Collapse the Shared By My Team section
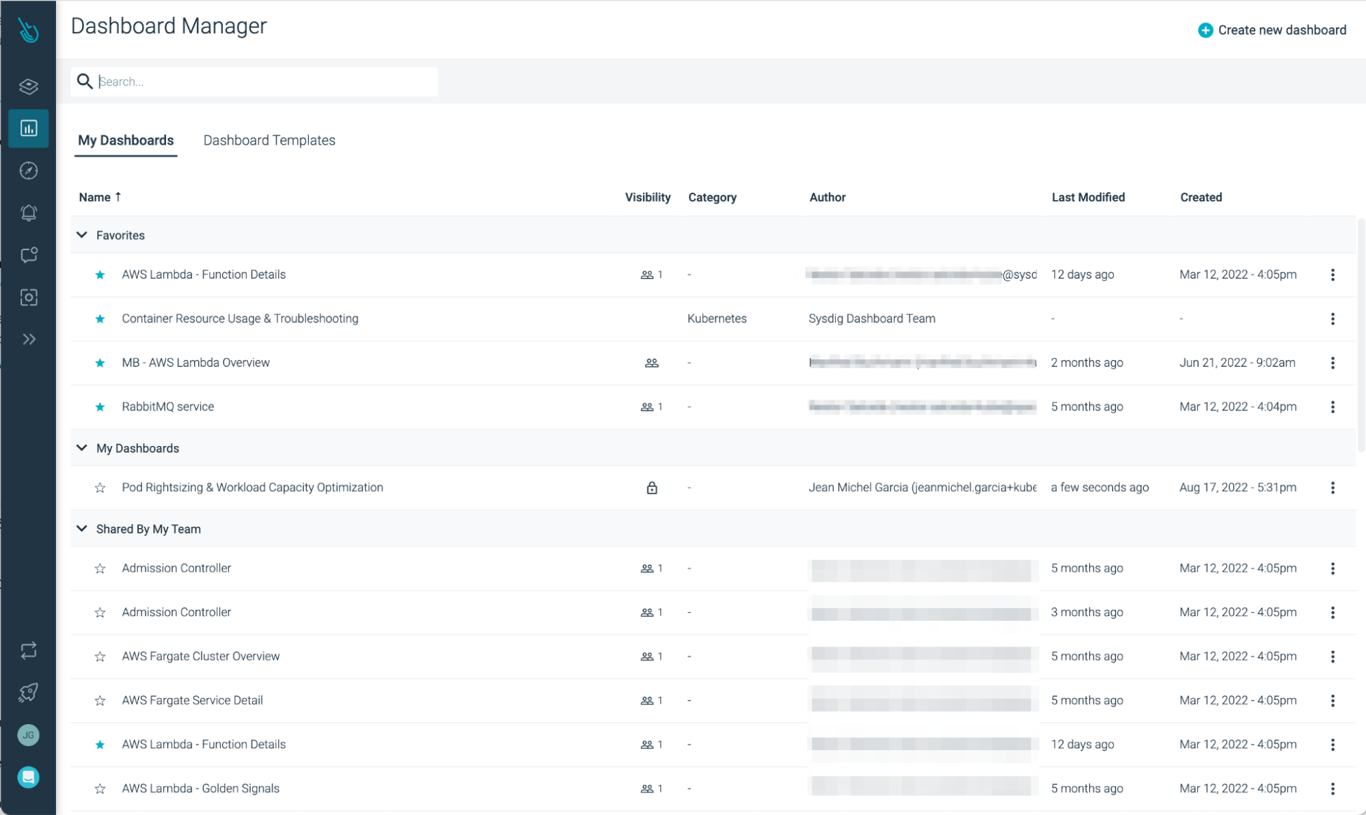 coord(82,529)
